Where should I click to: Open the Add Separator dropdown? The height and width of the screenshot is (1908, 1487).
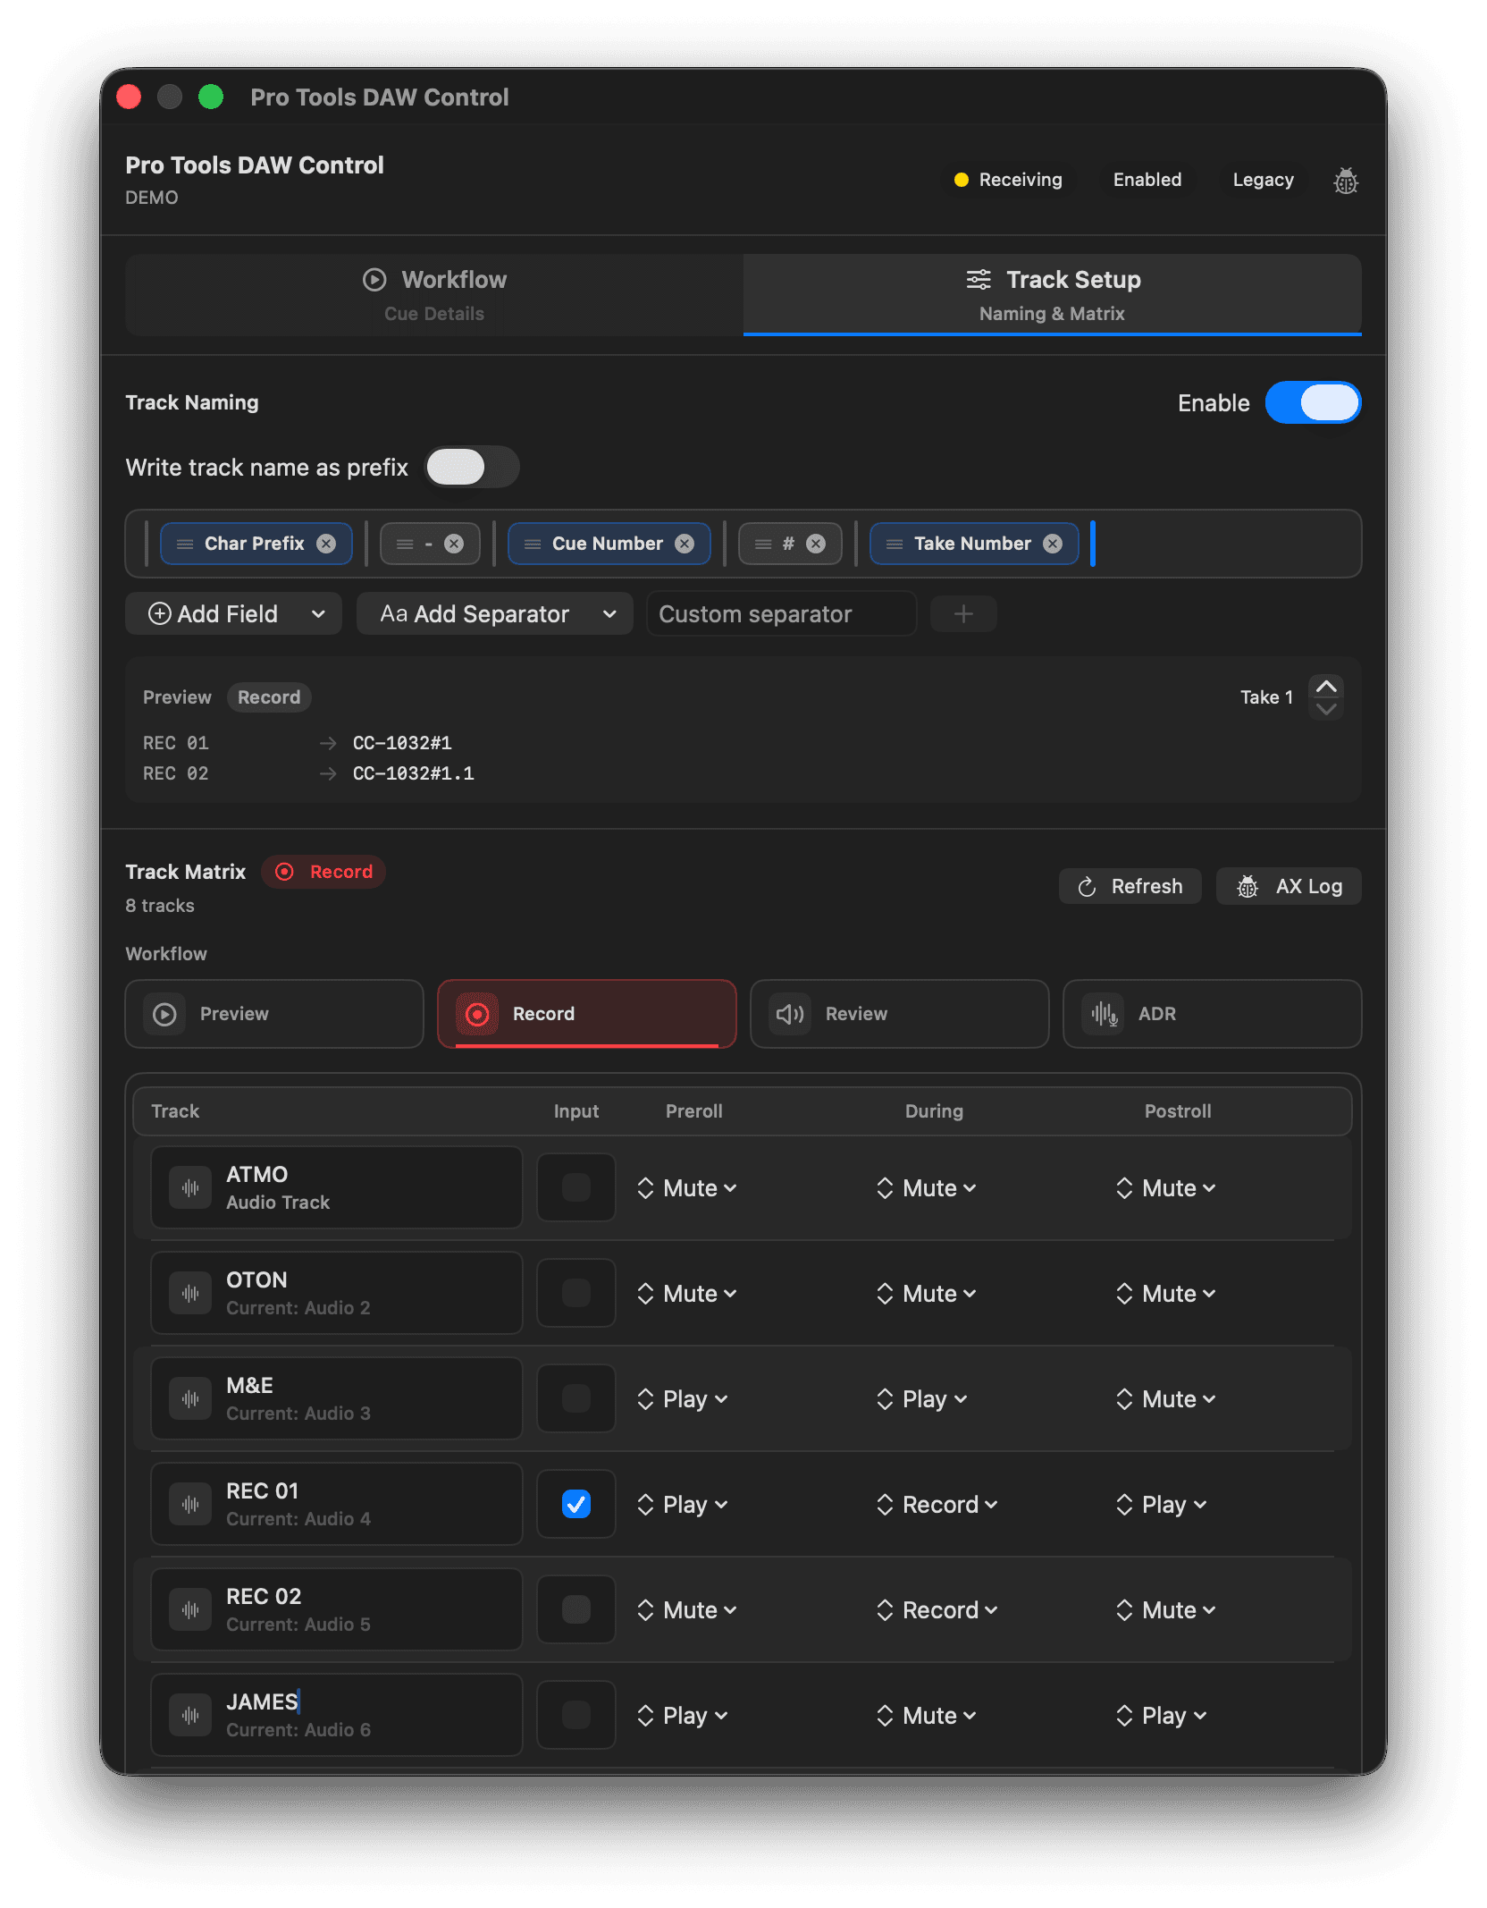pos(494,614)
